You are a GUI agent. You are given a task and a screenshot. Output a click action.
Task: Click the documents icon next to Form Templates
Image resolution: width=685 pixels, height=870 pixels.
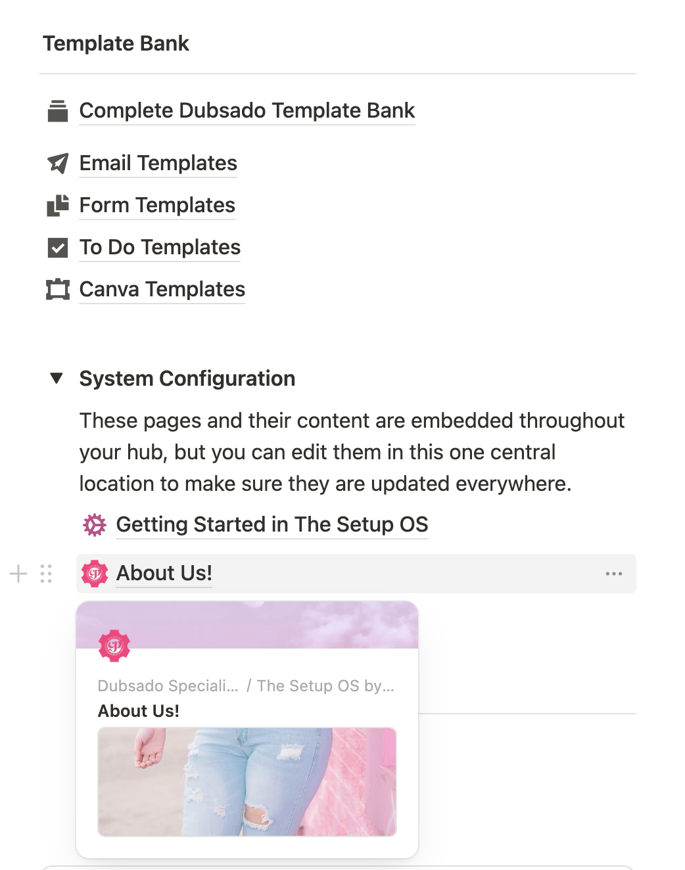pos(58,206)
